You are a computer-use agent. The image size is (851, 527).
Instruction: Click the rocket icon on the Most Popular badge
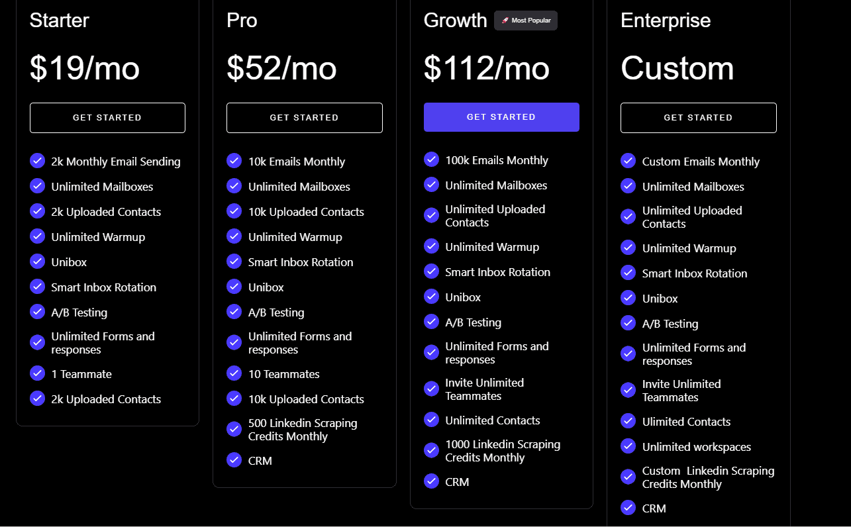[x=505, y=20]
